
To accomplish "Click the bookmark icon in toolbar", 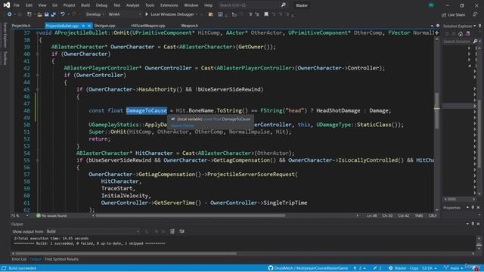I will 266,14.
